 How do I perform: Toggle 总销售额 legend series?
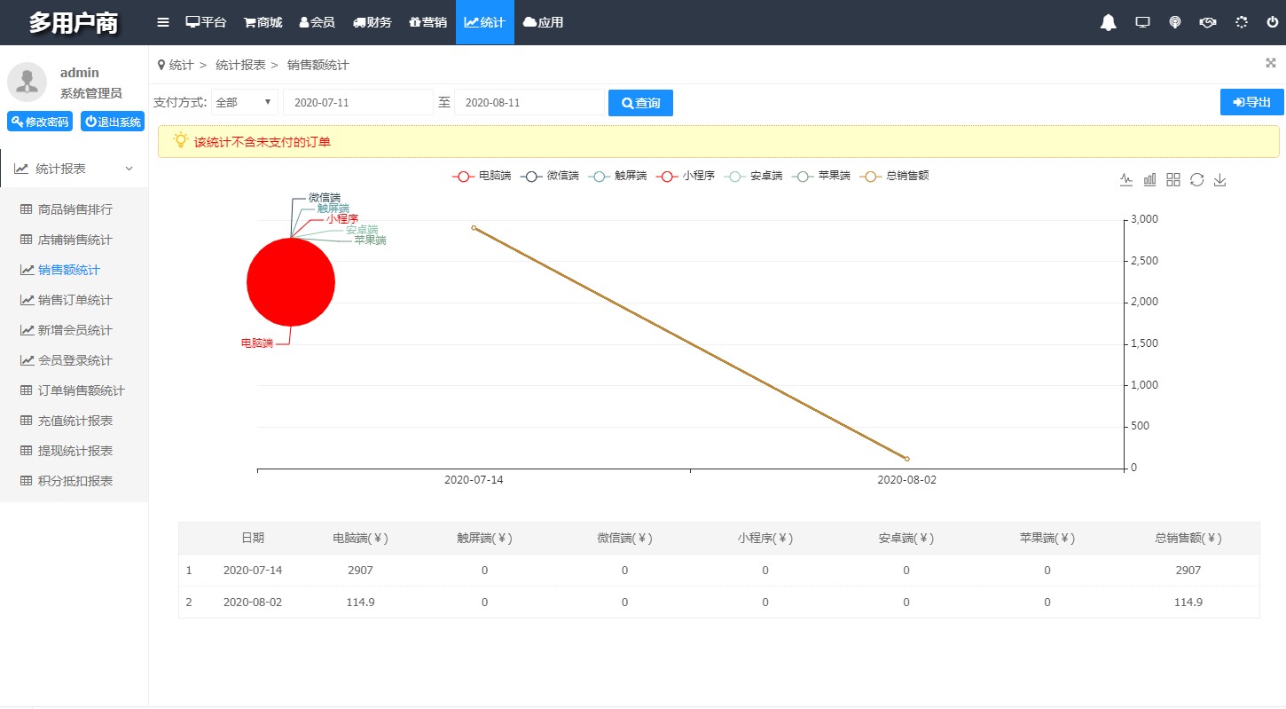(895, 176)
